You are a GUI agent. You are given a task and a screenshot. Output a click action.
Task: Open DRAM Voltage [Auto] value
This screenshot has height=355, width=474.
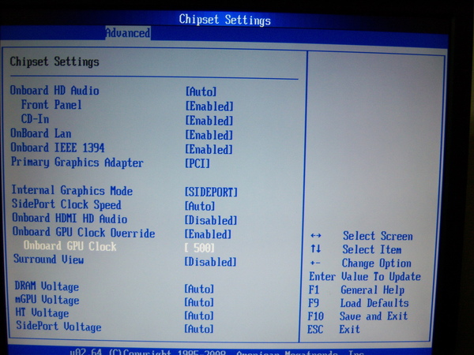click(199, 289)
